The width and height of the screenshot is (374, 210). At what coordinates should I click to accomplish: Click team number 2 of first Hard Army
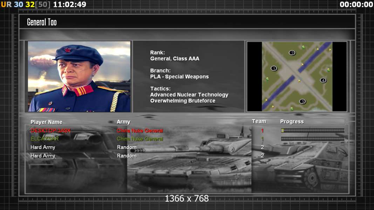(x=263, y=147)
